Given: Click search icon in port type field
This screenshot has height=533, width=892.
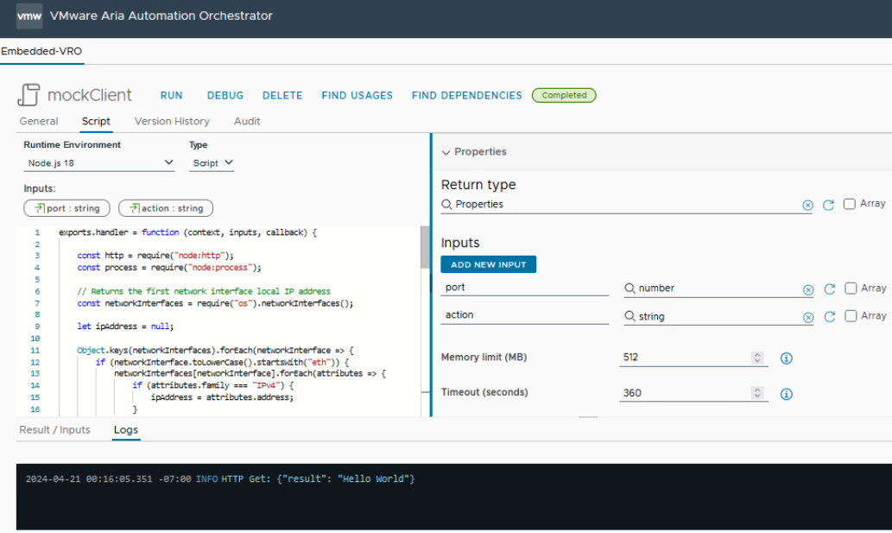Looking at the screenshot, I should tap(629, 289).
